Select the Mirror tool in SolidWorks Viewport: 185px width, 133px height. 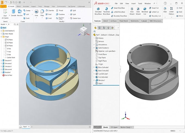[180, 16]
